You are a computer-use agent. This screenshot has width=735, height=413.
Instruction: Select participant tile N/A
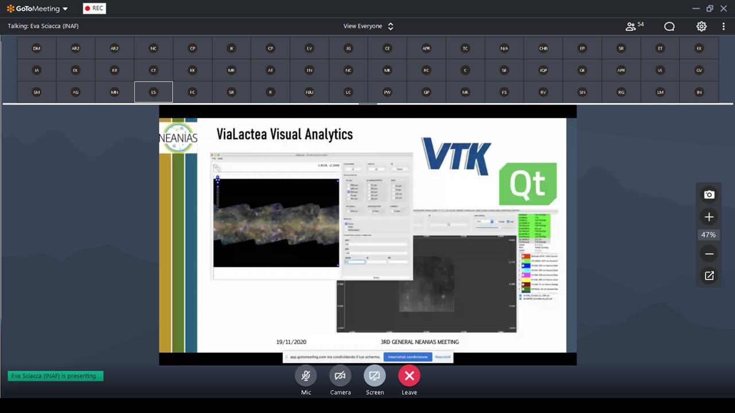point(504,49)
